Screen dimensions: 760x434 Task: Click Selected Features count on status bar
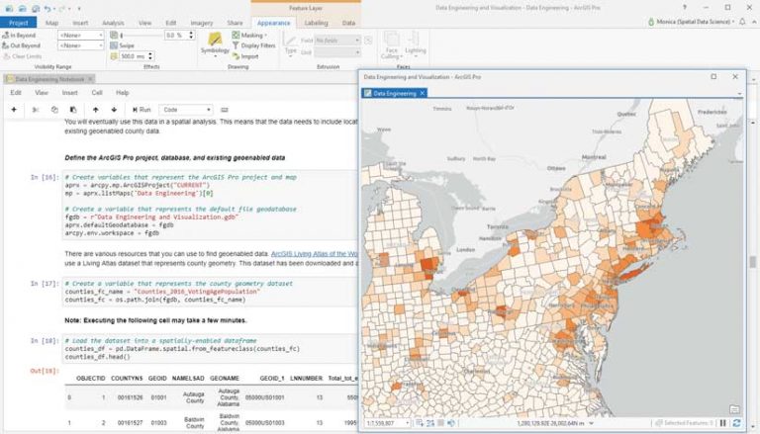point(685,423)
